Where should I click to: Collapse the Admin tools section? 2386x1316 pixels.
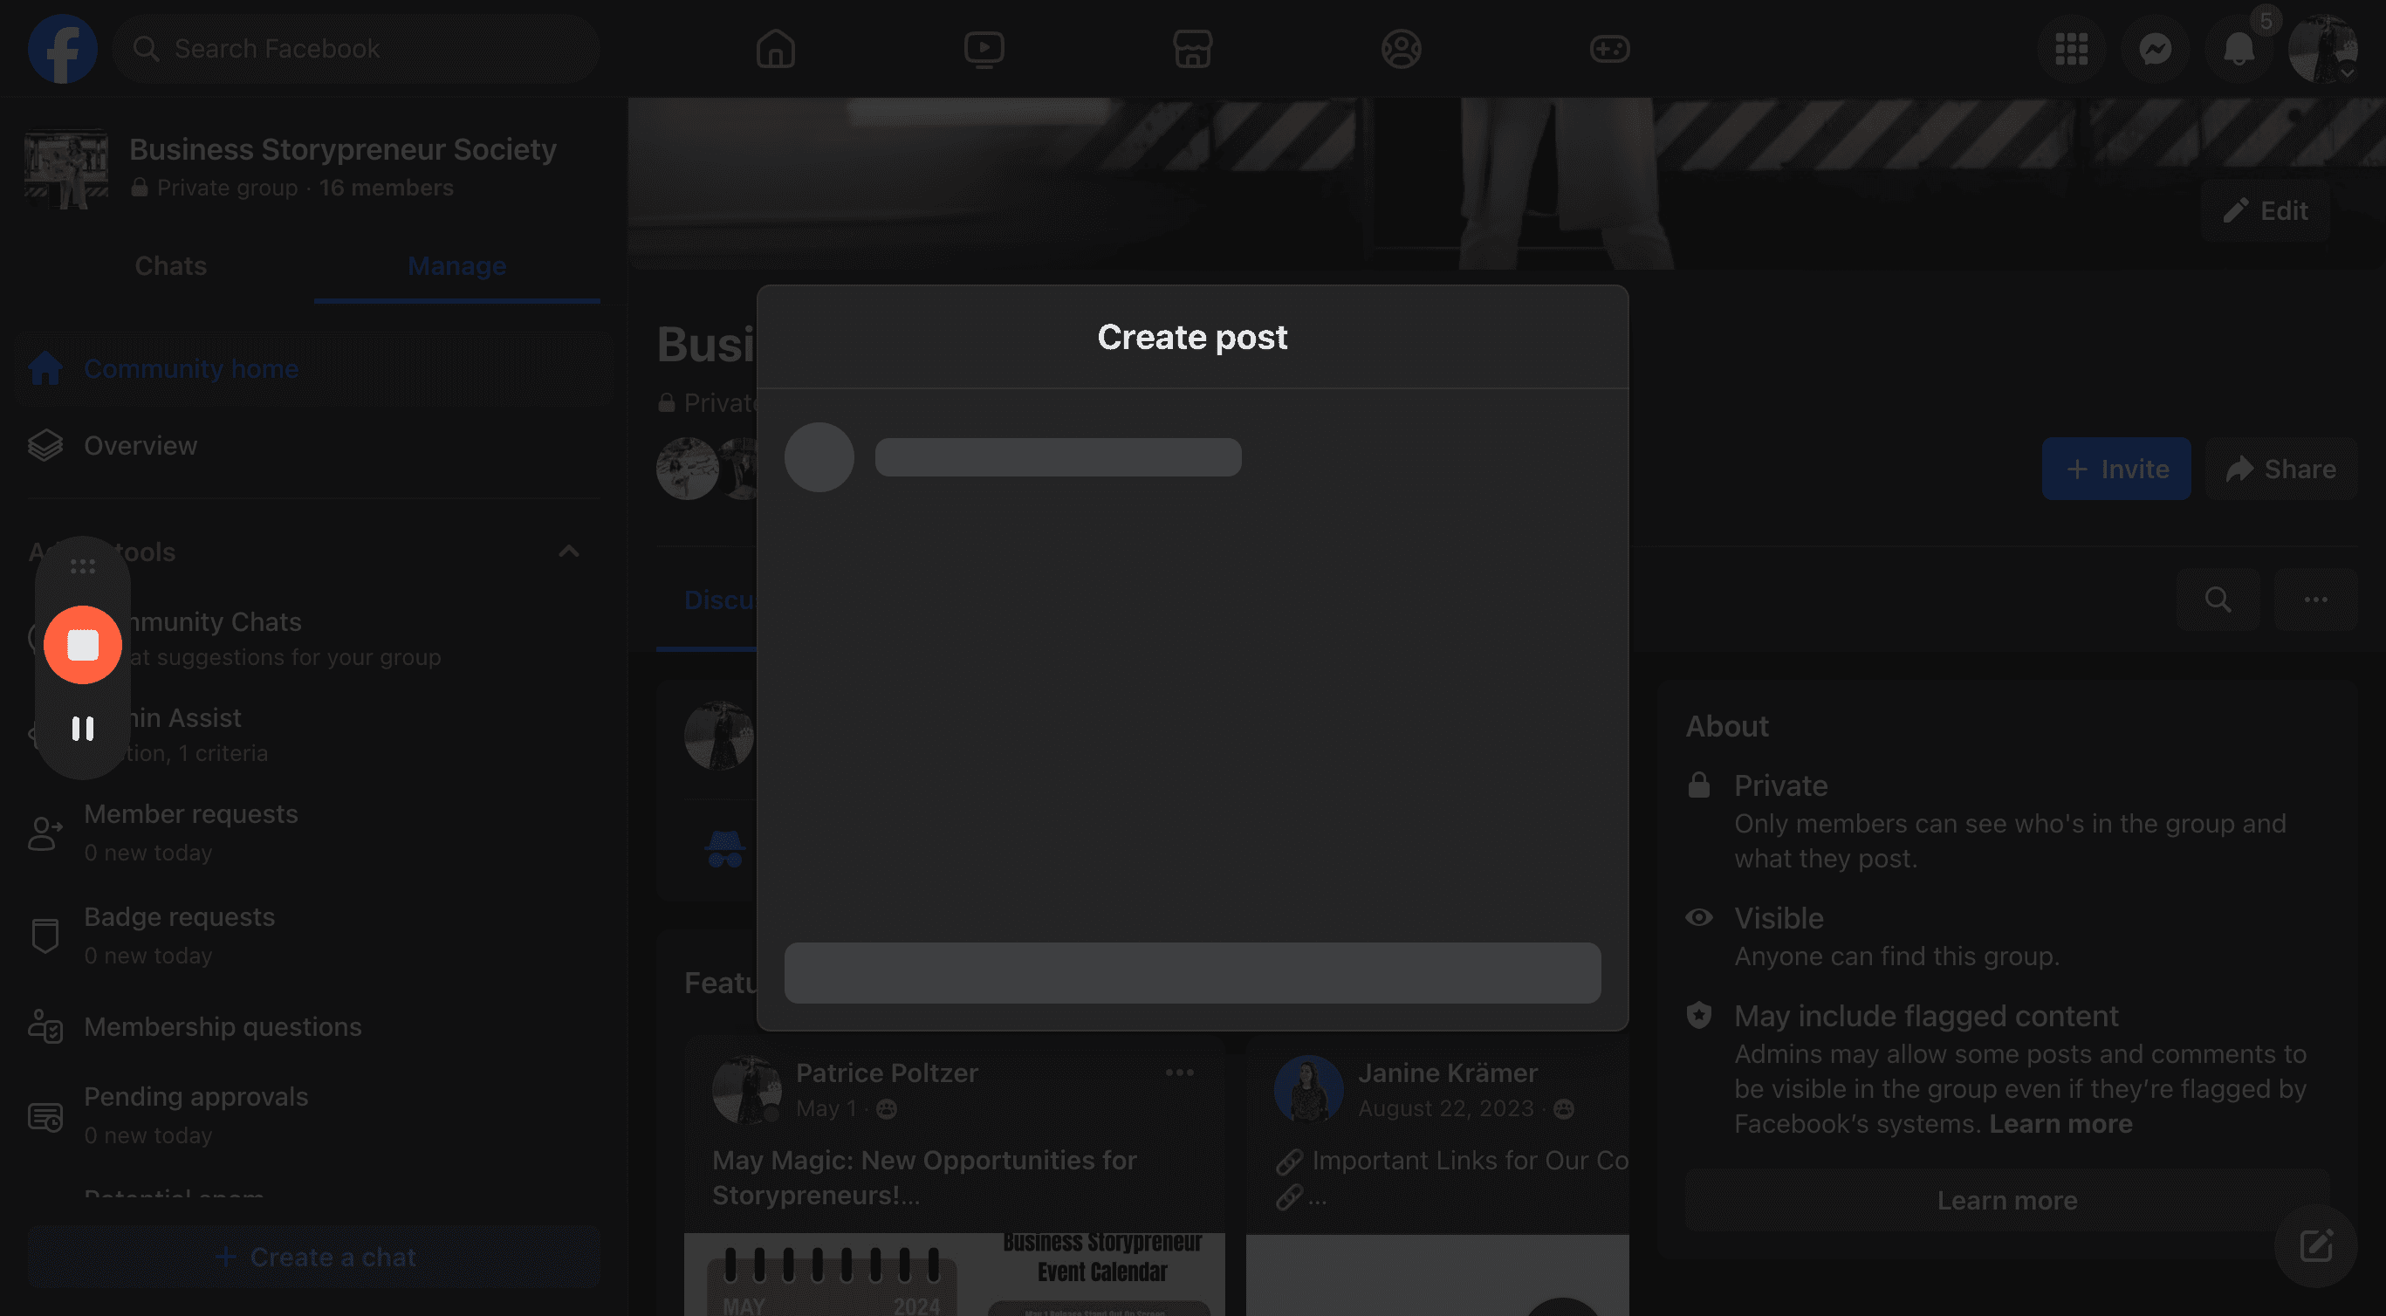(x=569, y=552)
